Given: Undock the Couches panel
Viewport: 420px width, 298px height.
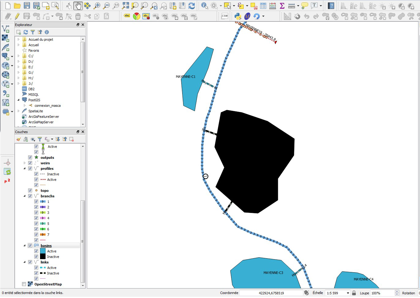Looking at the screenshot, I should point(78,132).
